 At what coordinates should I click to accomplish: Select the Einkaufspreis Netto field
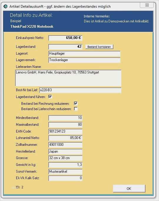coord(65,38)
